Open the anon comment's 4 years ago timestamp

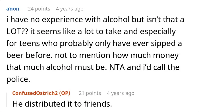pos(70,9)
